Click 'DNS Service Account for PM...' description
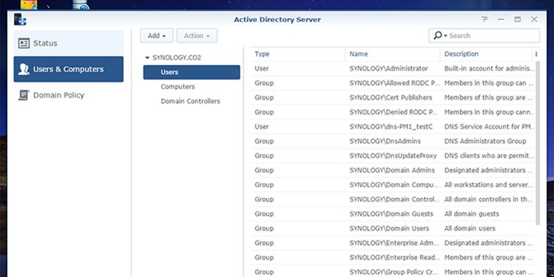Image resolution: width=554 pixels, height=277 pixels. (x=489, y=127)
